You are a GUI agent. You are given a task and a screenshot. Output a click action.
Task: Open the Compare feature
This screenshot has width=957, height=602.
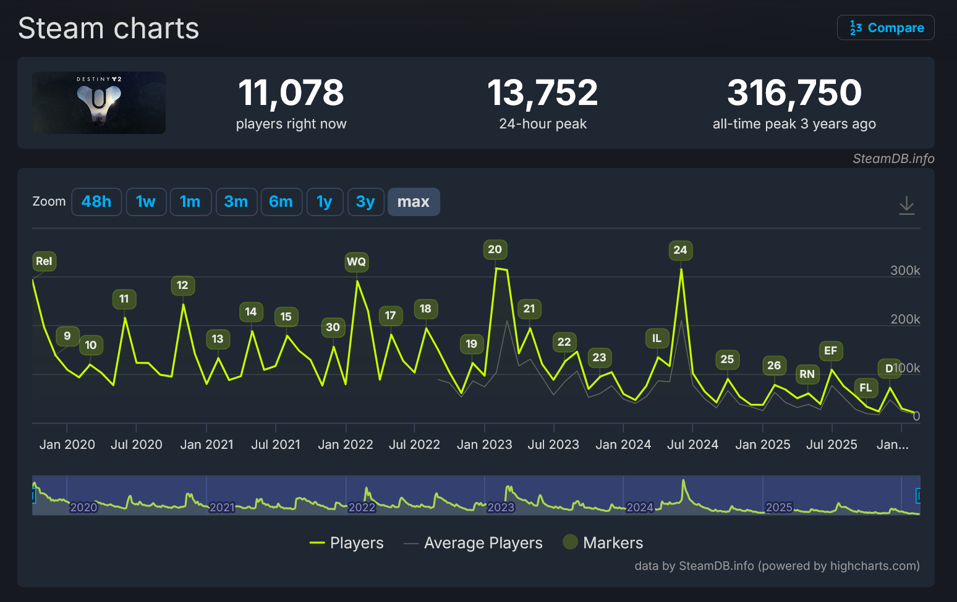point(885,27)
